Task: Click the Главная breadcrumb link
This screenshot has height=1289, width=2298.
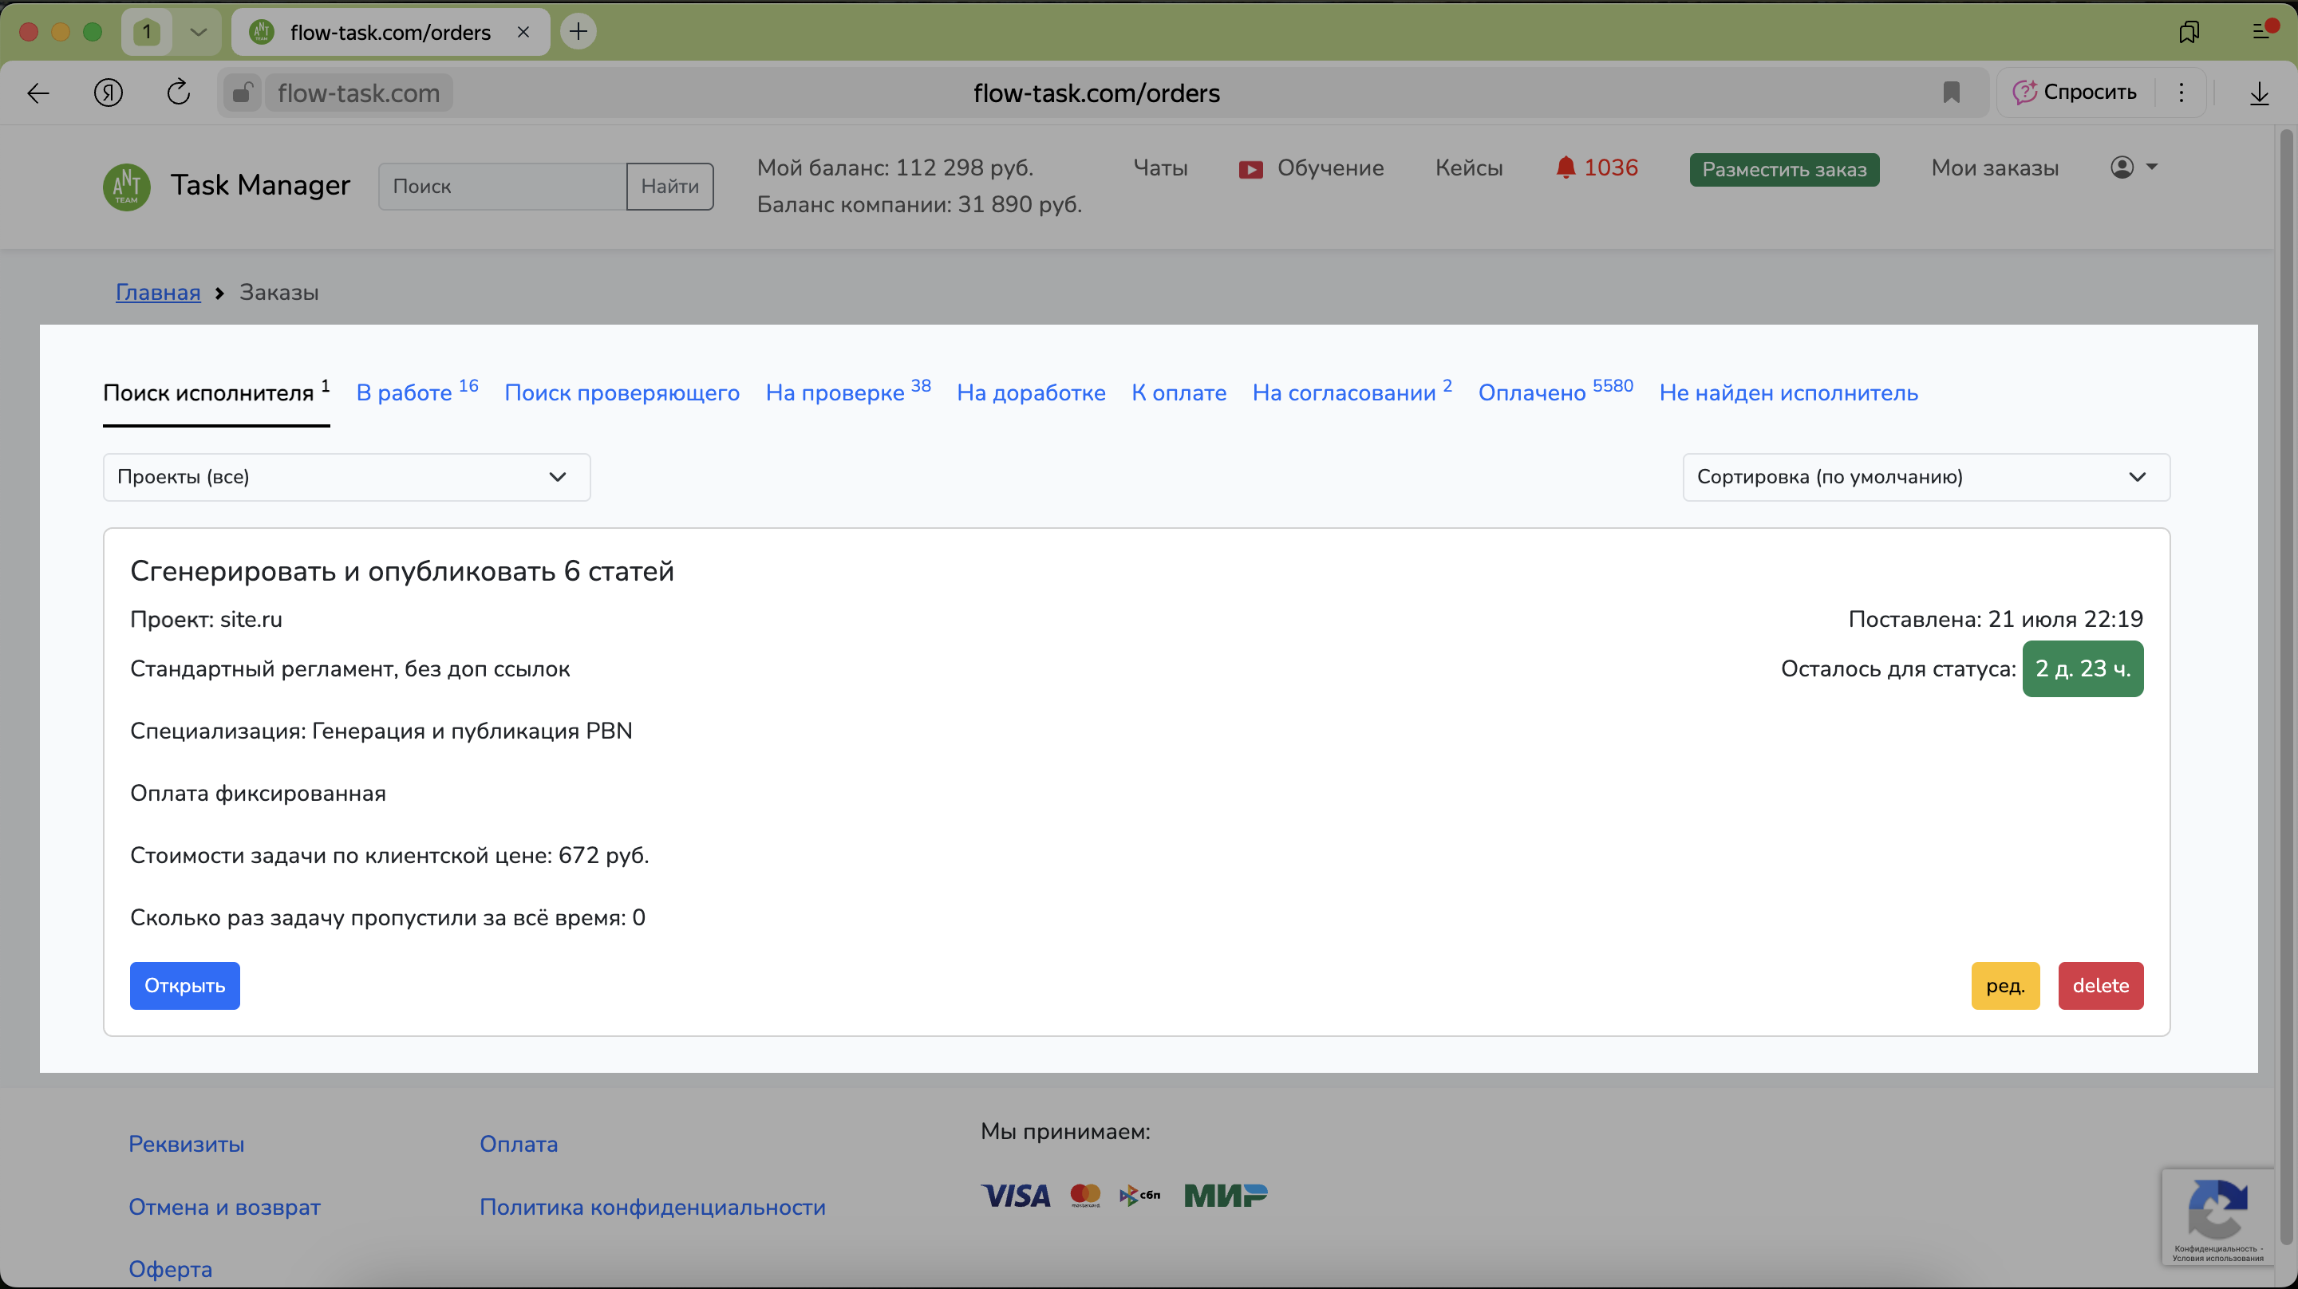Action: [x=158, y=293]
